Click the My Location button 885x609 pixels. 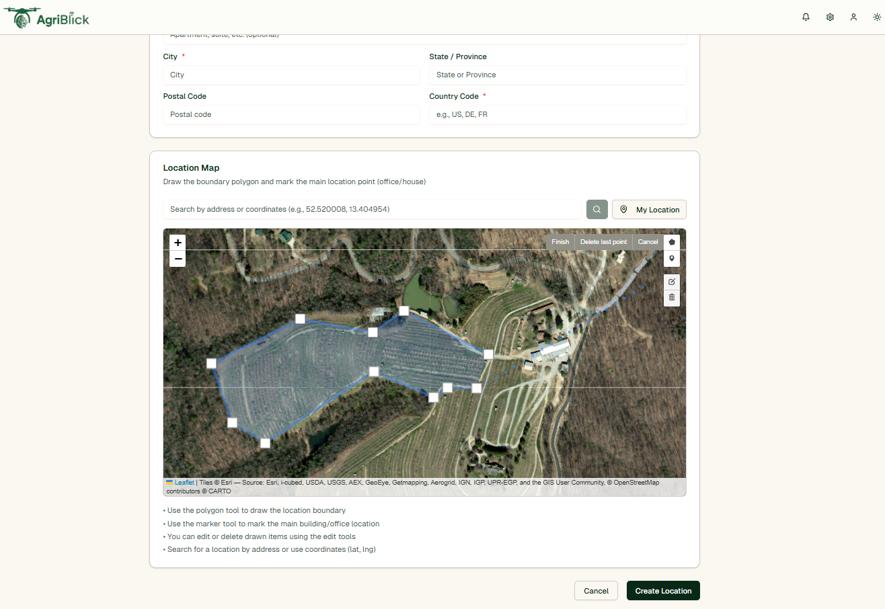(x=649, y=209)
